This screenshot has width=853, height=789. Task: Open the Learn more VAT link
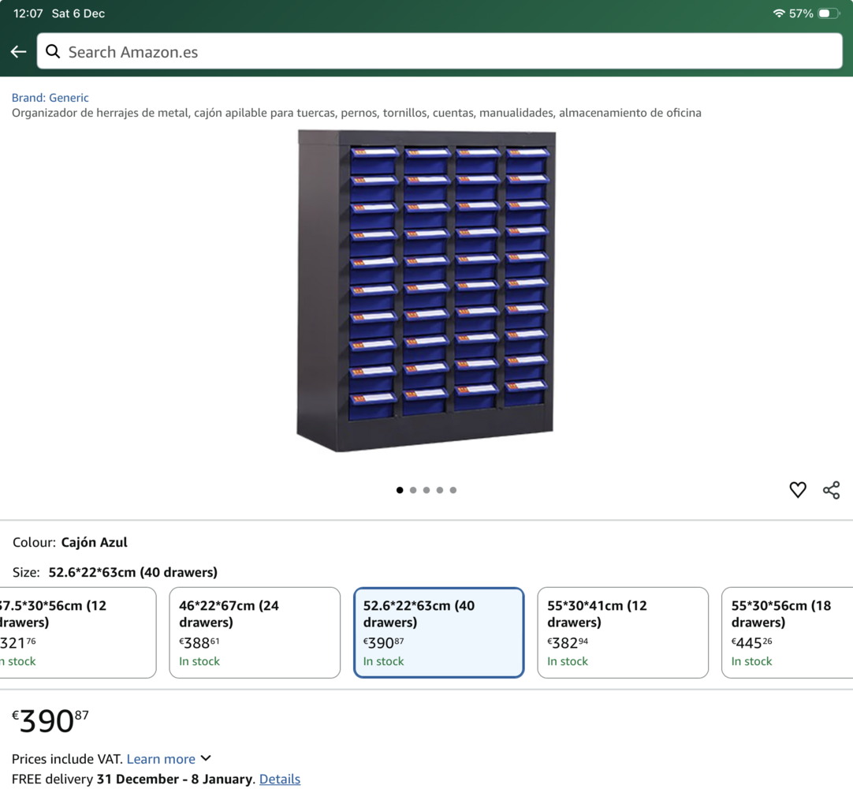point(161,759)
